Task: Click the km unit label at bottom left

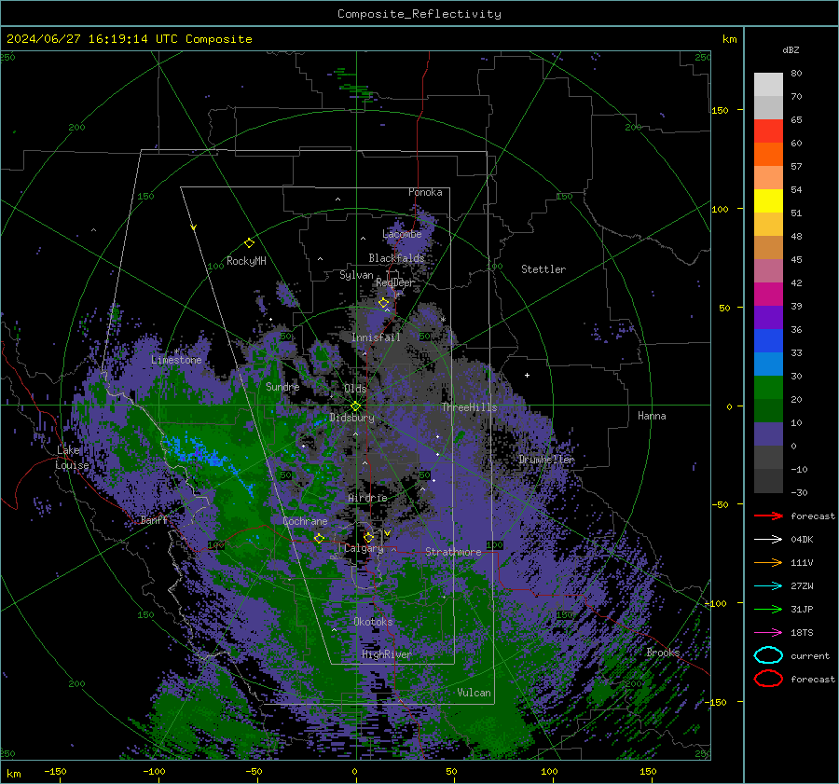Action: pyautogui.click(x=13, y=774)
